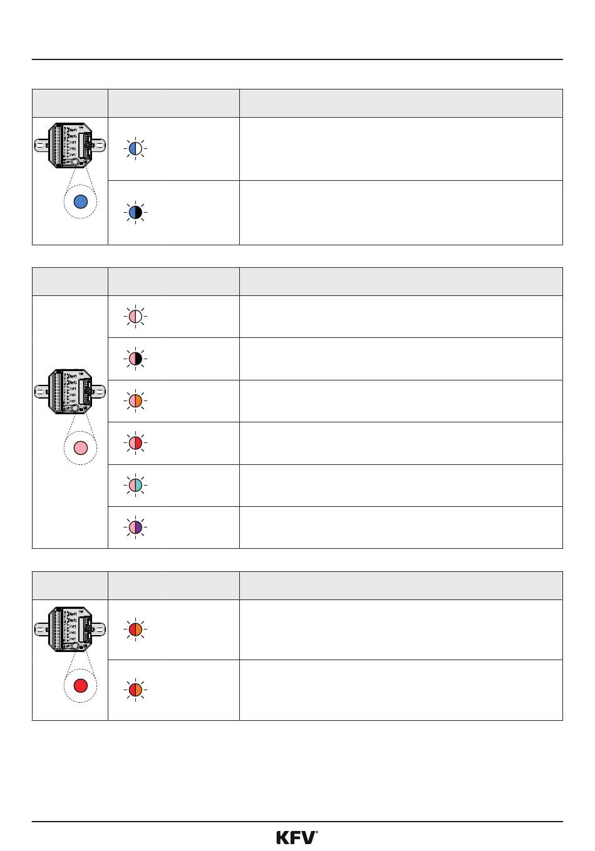Click description cell beside blue-white LED
This screenshot has width=595, height=851.
[x=401, y=149]
